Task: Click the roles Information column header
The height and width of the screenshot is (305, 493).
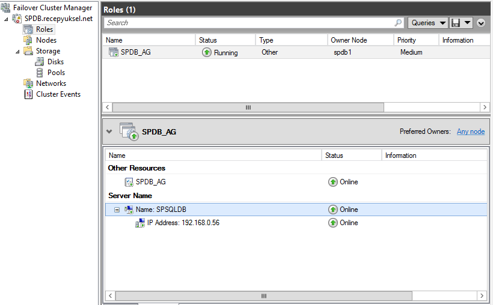Action: pyautogui.click(x=464, y=40)
